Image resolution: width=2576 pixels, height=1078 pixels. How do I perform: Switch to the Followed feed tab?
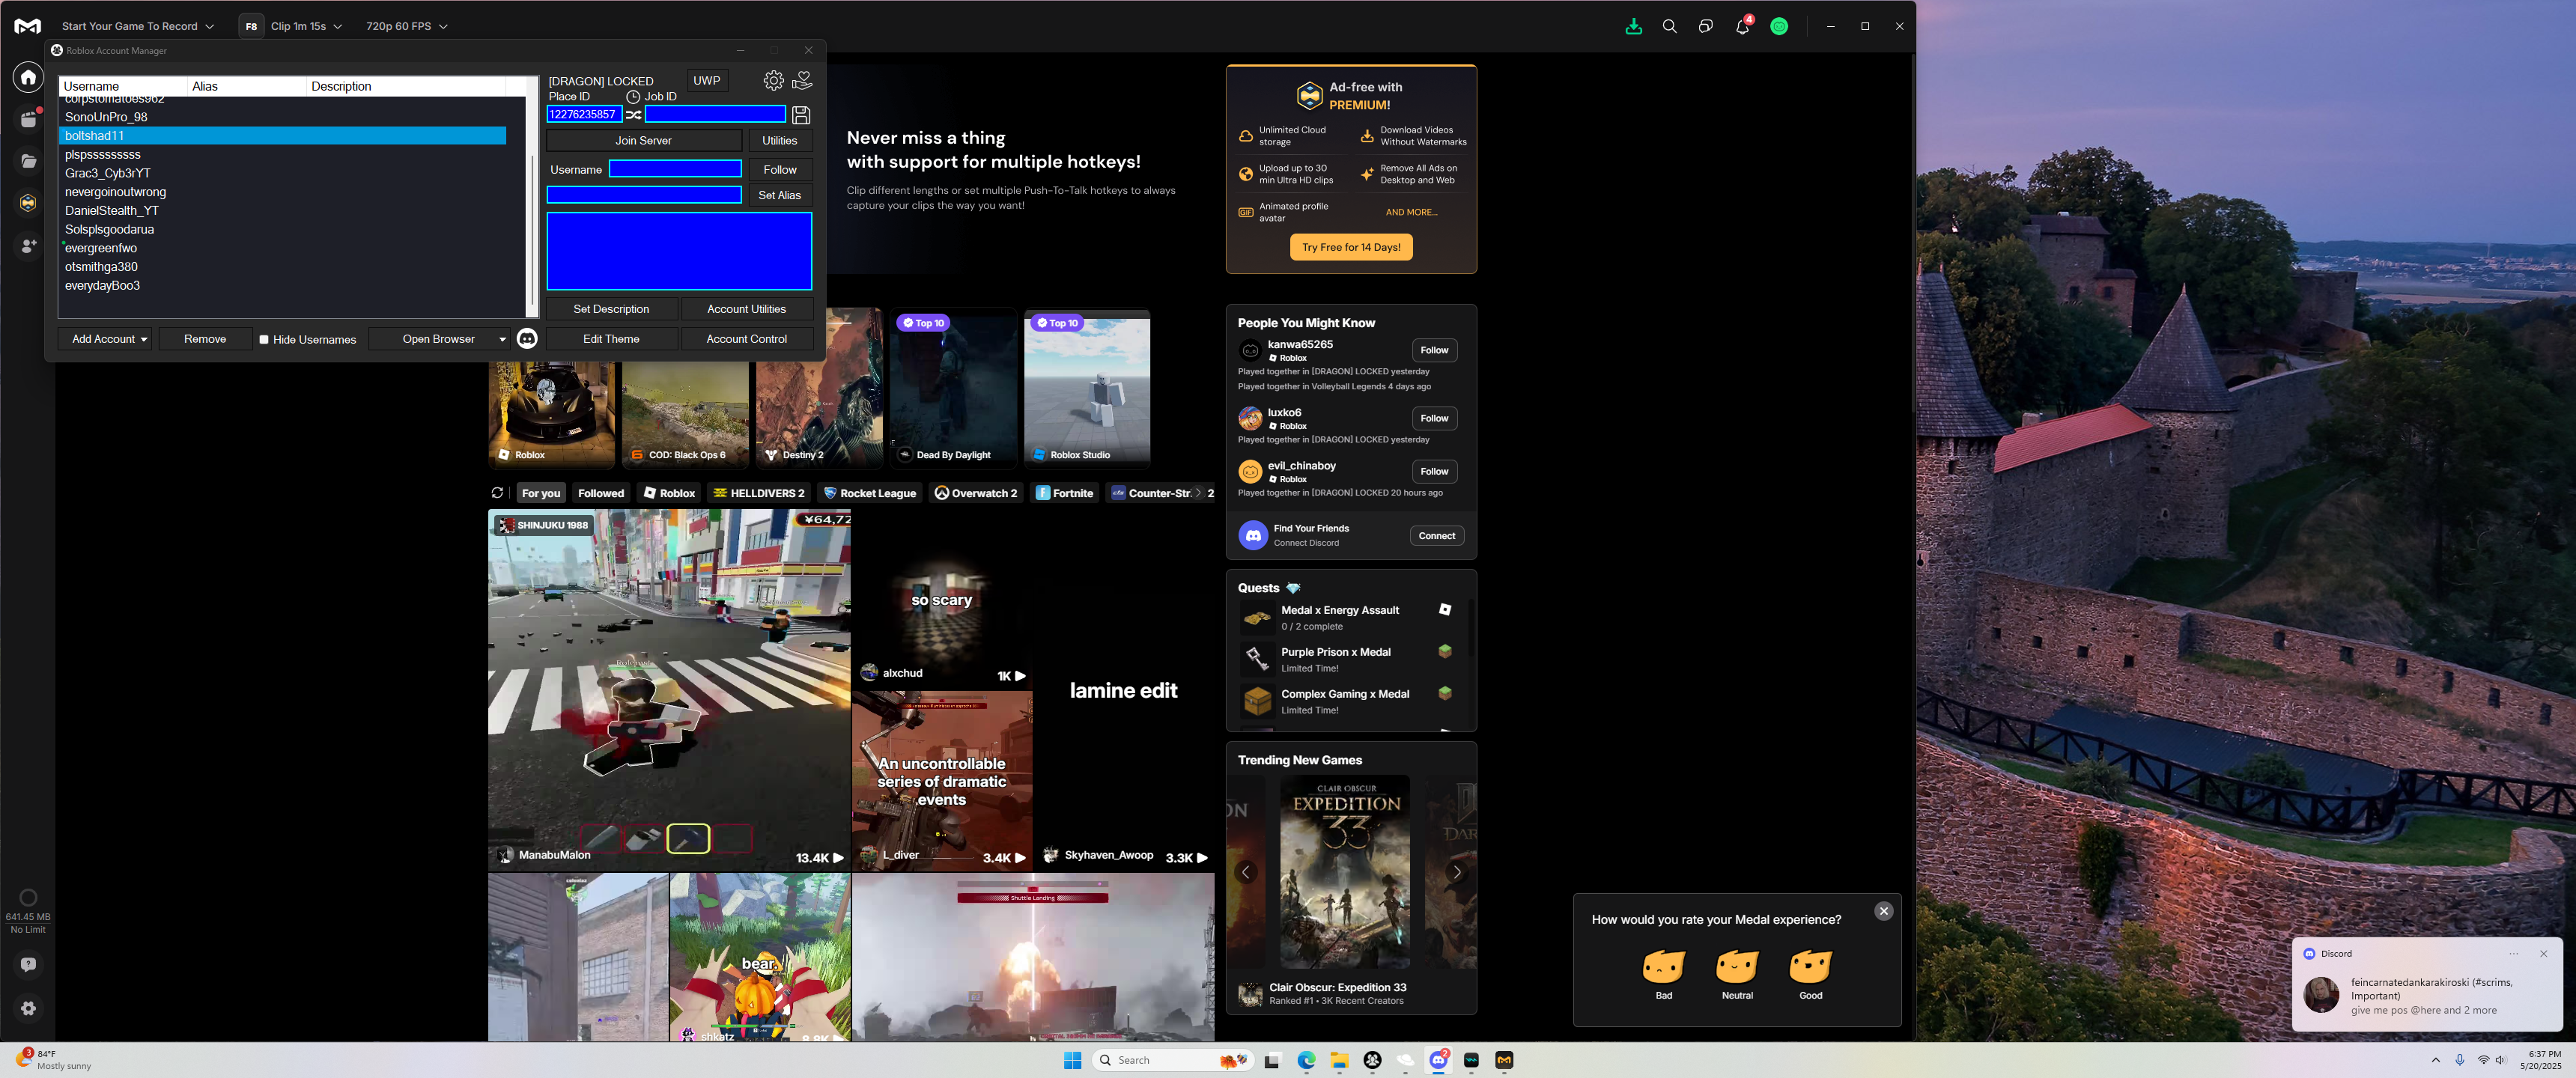click(x=601, y=493)
